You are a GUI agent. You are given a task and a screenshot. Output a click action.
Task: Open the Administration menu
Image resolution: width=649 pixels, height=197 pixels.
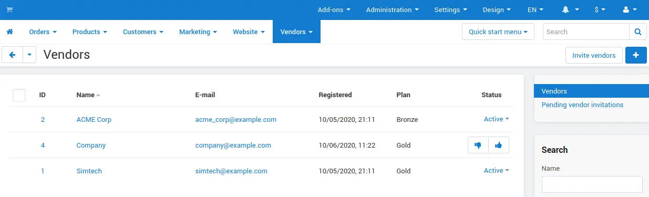point(393,10)
